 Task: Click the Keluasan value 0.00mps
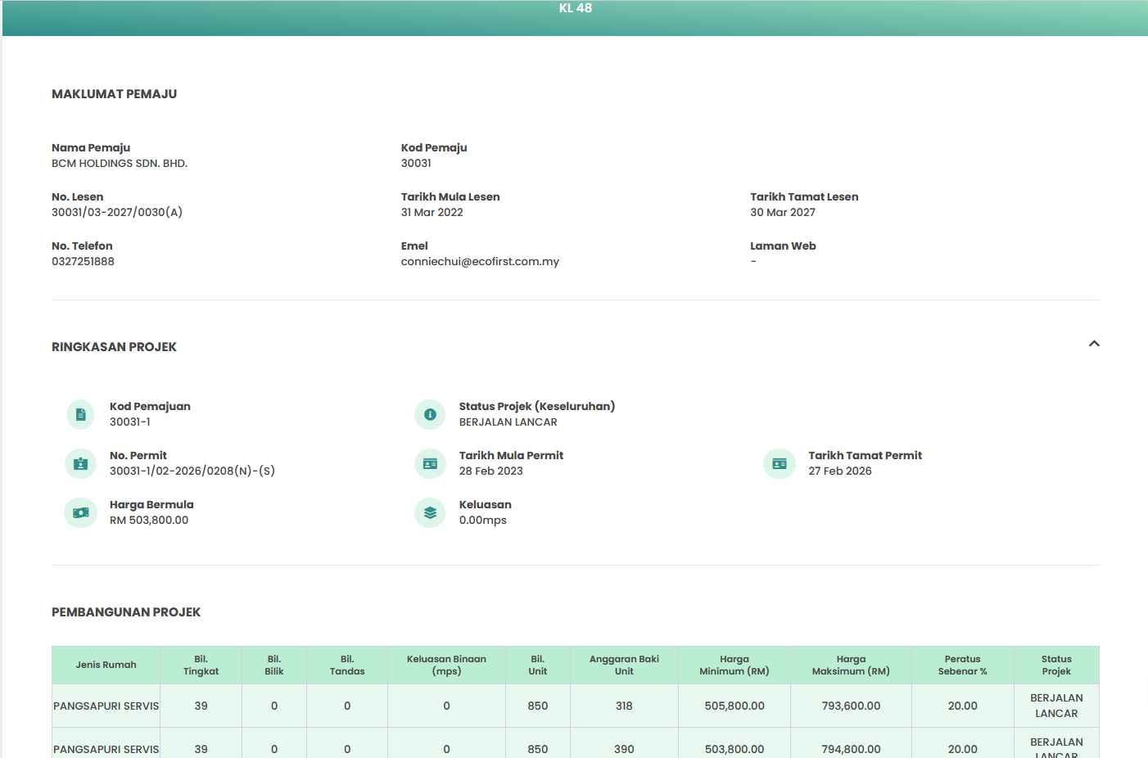(x=483, y=521)
